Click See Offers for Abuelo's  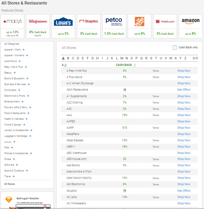(184, 191)
